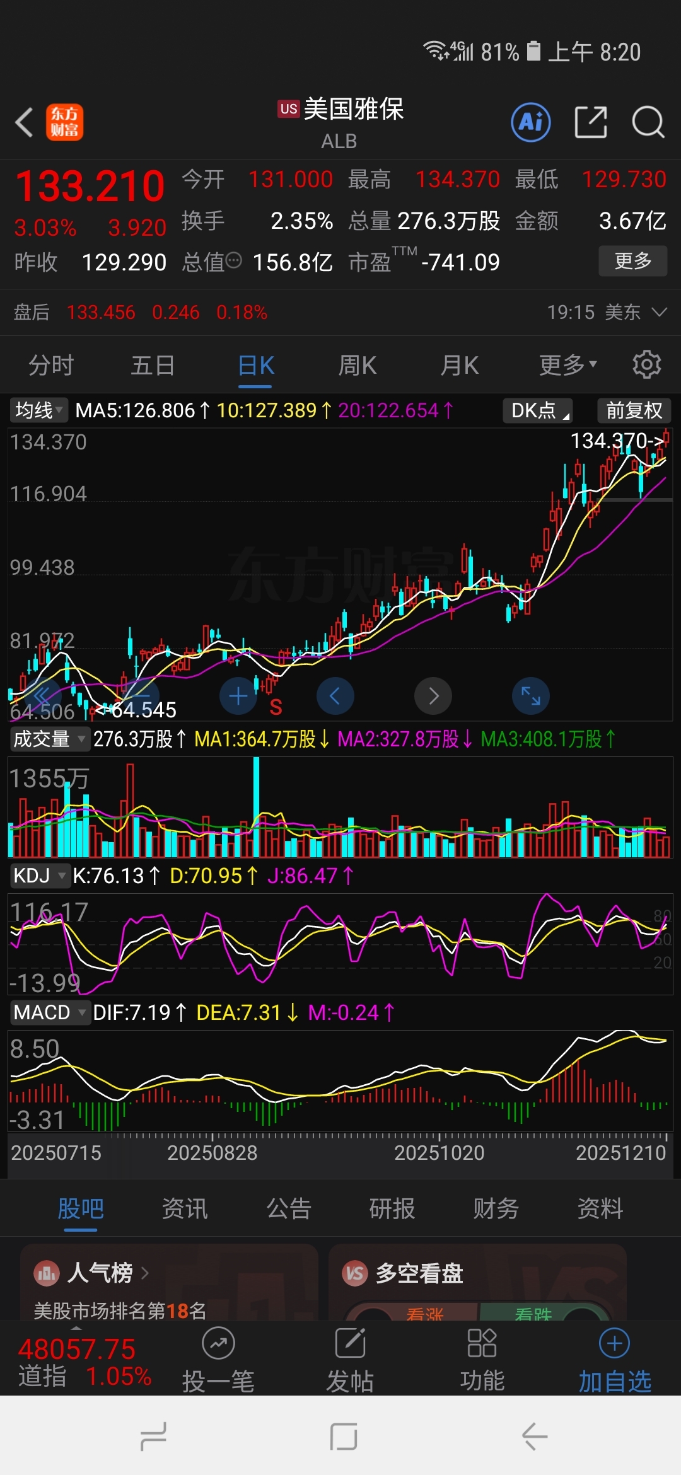The width and height of the screenshot is (681, 1475).
Task: Tap the 发帖 post icon
Action: (351, 1344)
